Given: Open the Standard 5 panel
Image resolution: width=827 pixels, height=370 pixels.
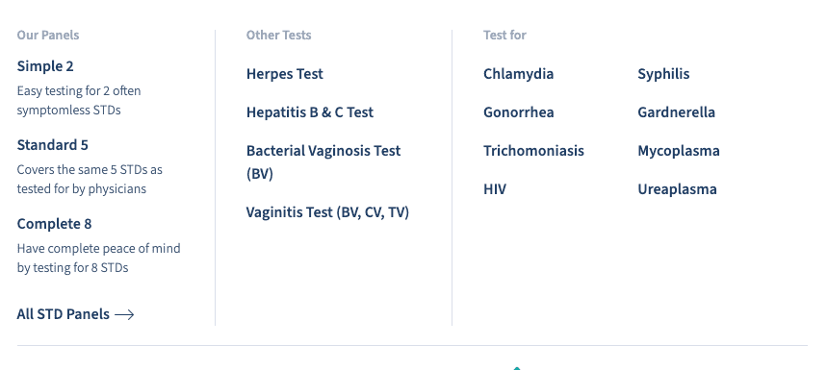Looking at the screenshot, I should (52, 145).
